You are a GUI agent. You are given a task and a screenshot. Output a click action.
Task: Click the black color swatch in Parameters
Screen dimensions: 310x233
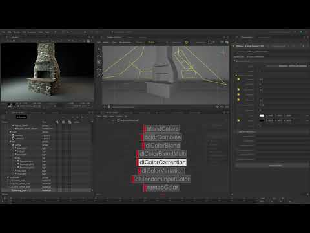coord(262,120)
